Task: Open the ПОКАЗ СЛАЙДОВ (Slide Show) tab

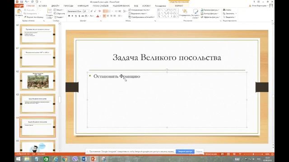Action: (101, 6)
